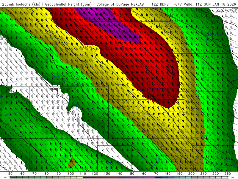The width and height of the screenshot is (238, 179).
Task: Click the 130 value on the legend
Action: click(x=107, y=174)
